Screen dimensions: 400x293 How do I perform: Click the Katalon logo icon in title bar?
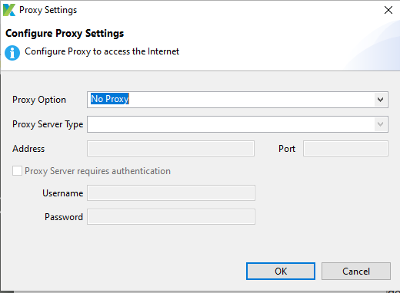pyautogui.click(x=9, y=10)
